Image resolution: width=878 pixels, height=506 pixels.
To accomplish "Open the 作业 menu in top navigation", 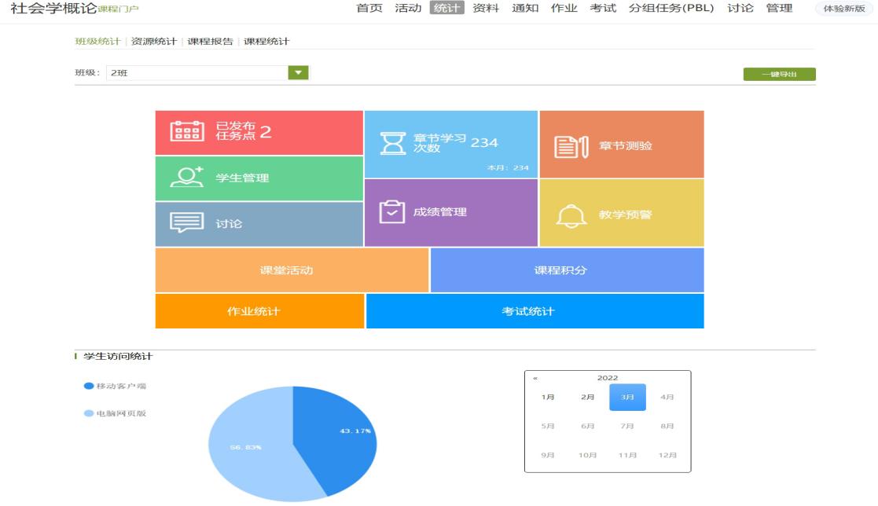I will pos(564,9).
